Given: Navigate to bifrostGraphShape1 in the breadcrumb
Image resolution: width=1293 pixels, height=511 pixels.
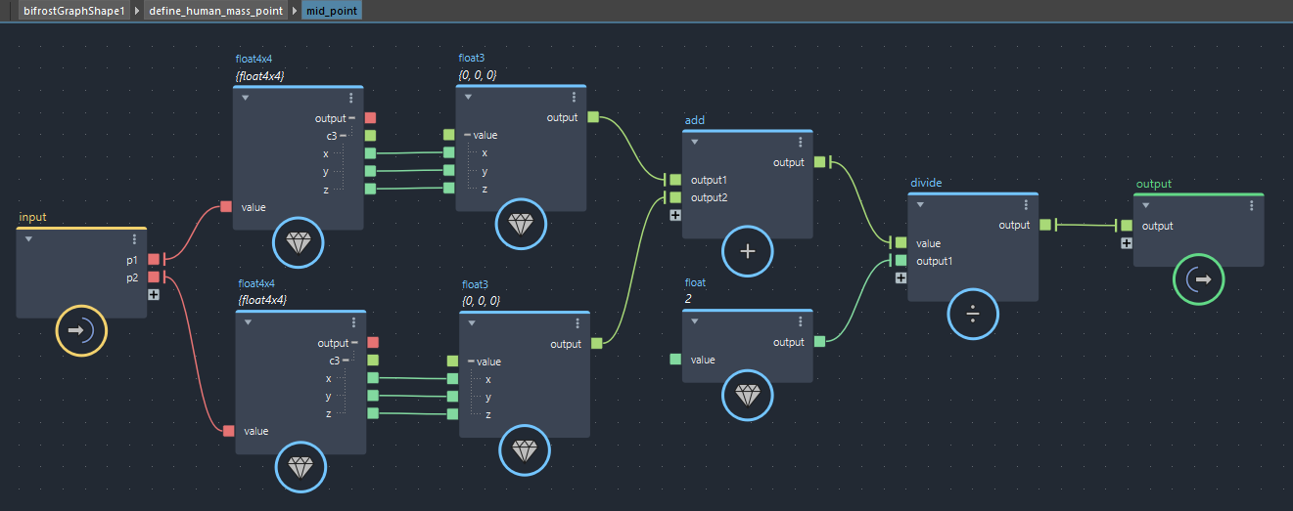Looking at the screenshot, I should click(x=74, y=11).
